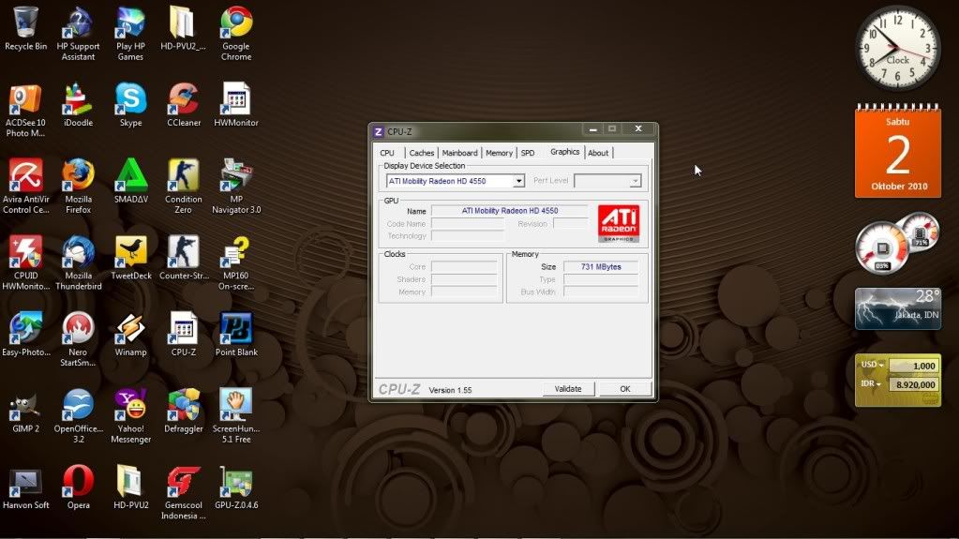This screenshot has height=539, width=959.
Task: Switch to Caches tab
Action: 422,153
